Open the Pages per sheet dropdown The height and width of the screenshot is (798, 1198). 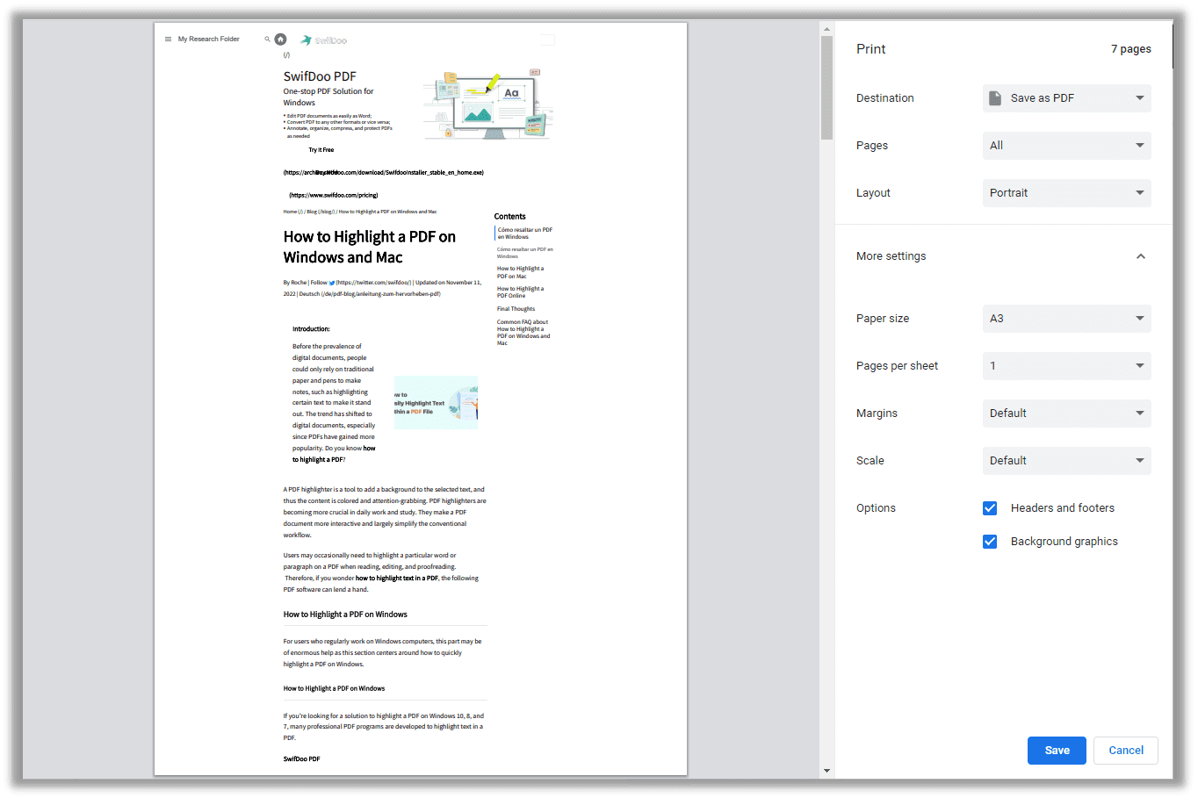tap(1066, 366)
